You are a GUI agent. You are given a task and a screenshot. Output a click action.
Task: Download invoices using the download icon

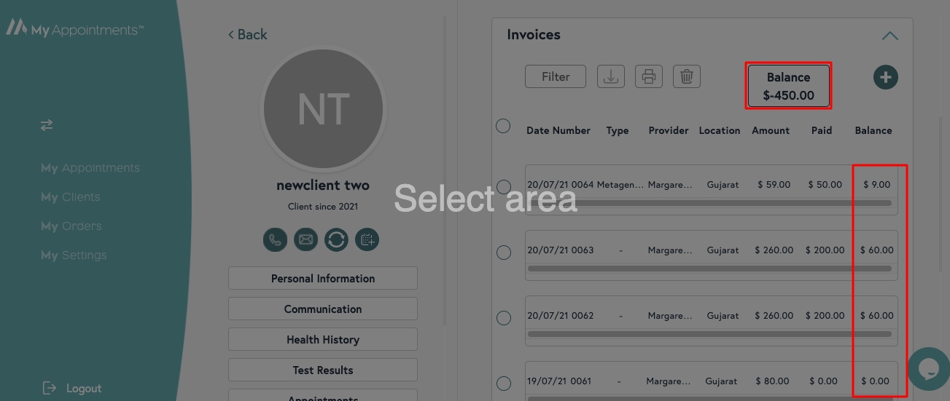[x=611, y=76]
